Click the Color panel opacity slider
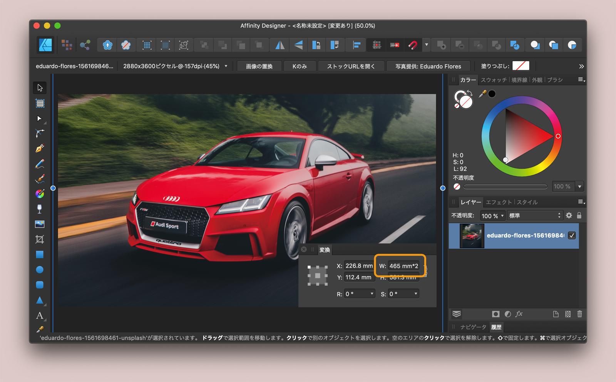The image size is (616, 382). (505, 186)
